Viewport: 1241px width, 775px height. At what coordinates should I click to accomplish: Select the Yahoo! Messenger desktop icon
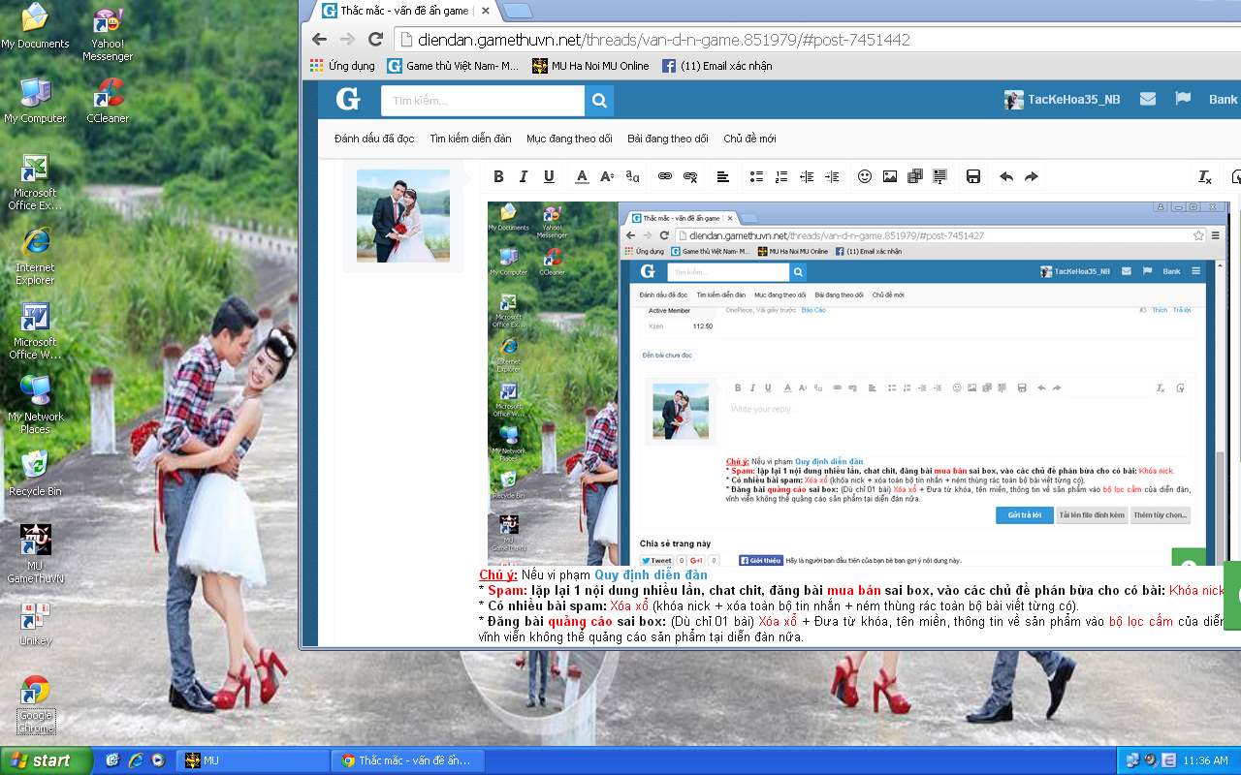pyautogui.click(x=108, y=33)
